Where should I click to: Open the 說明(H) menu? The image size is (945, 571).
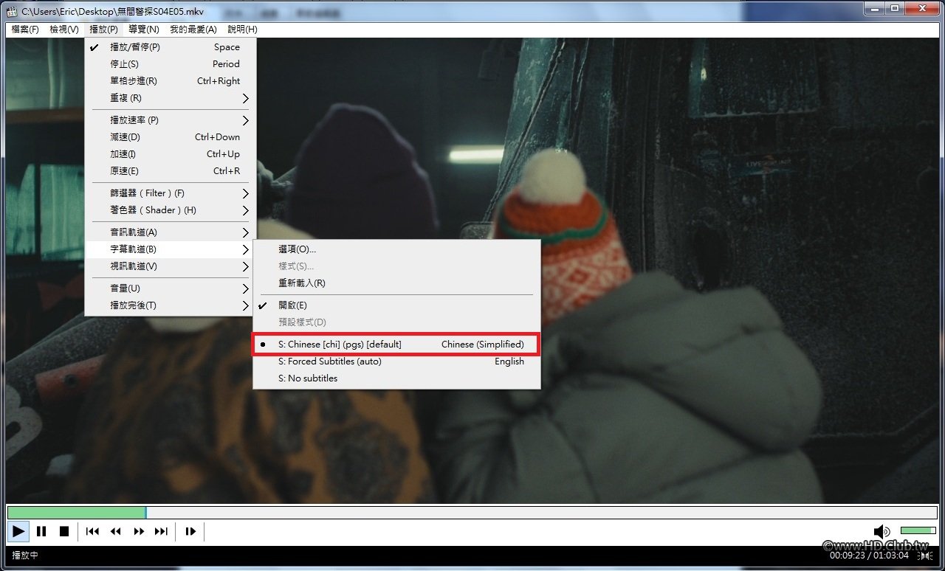[242, 30]
